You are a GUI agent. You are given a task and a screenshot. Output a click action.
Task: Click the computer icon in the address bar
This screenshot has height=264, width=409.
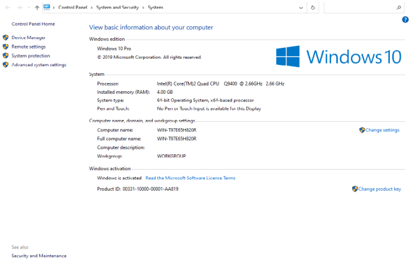[x=48, y=7]
